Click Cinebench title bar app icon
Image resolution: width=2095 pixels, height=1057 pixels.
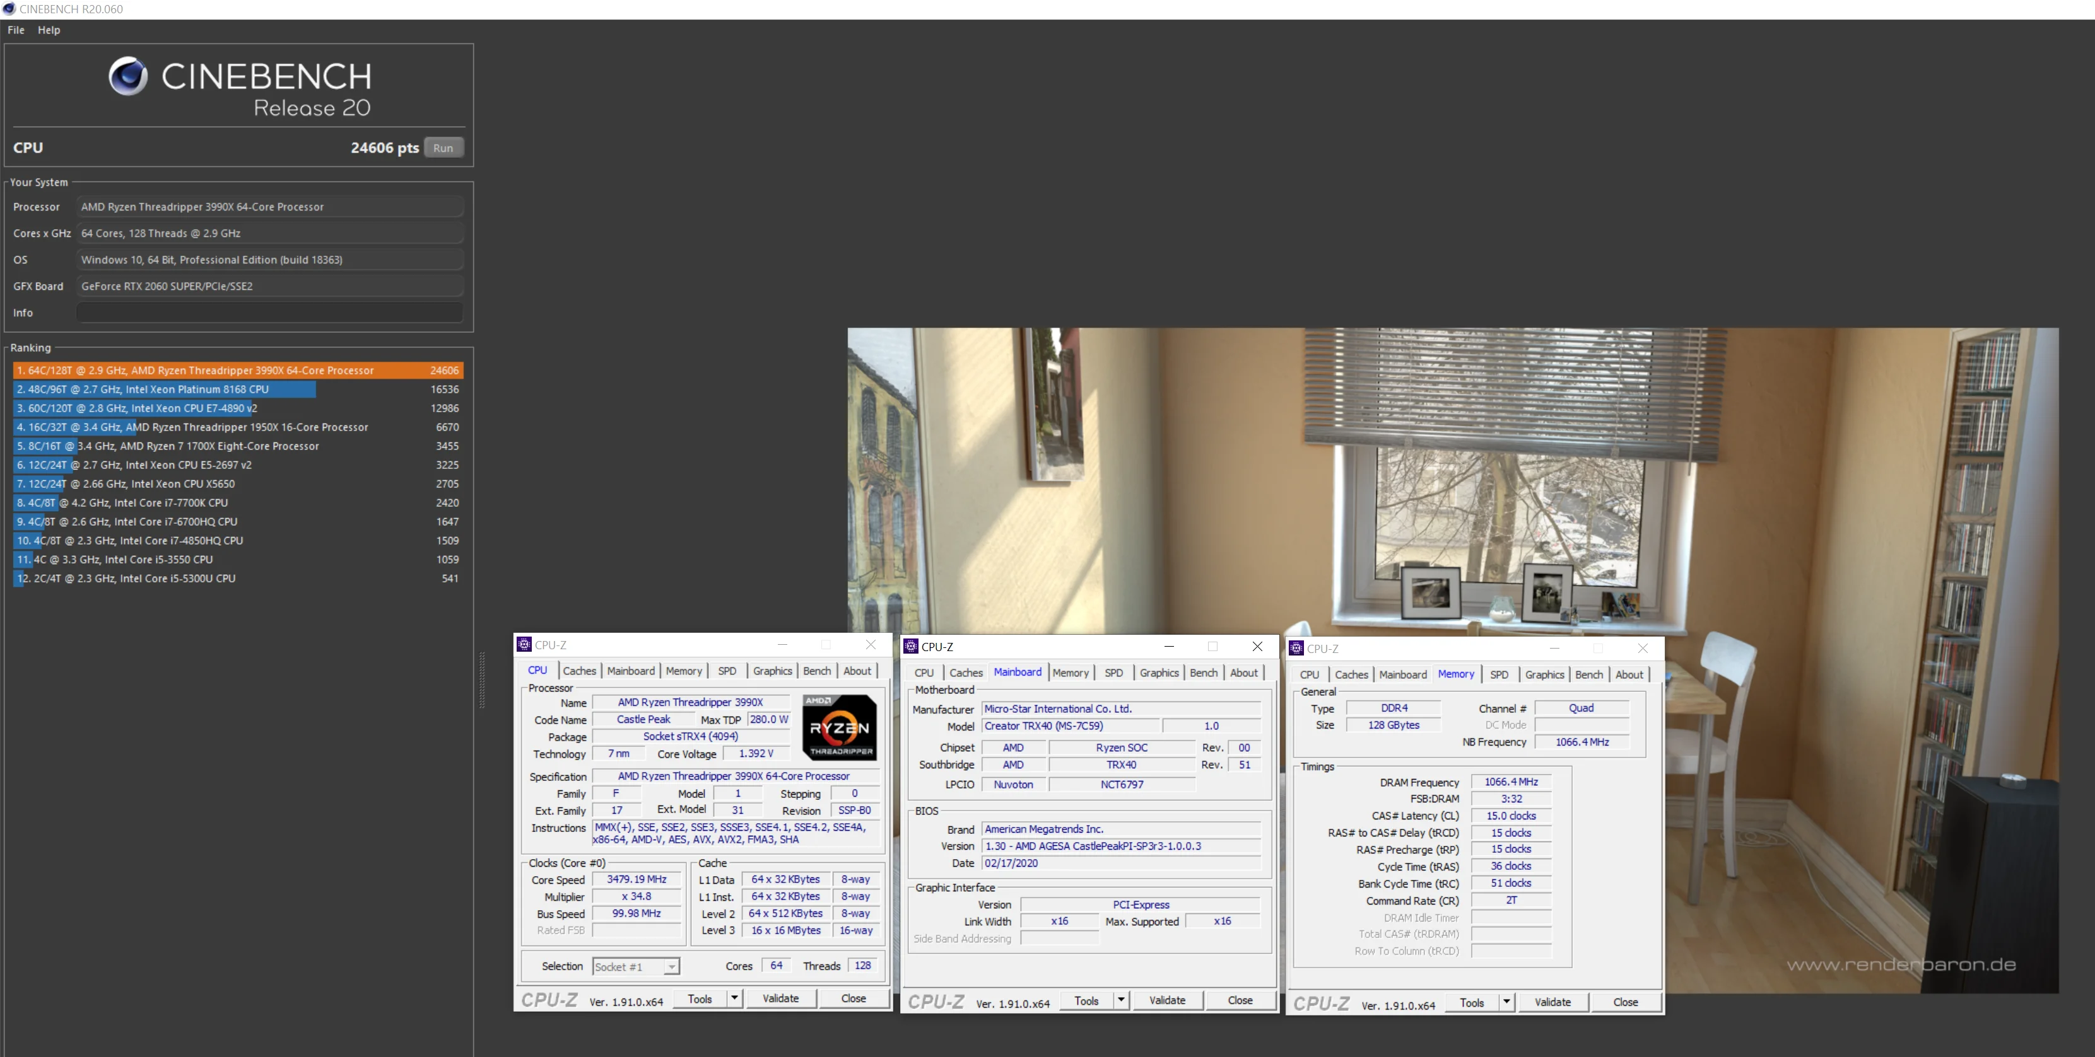[9, 9]
